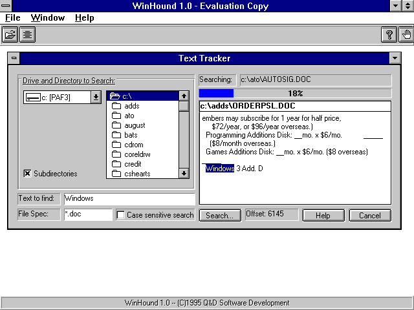The width and height of the screenshot is (414, 310).
Task: Click the Search... button
Action: point(219,215)
